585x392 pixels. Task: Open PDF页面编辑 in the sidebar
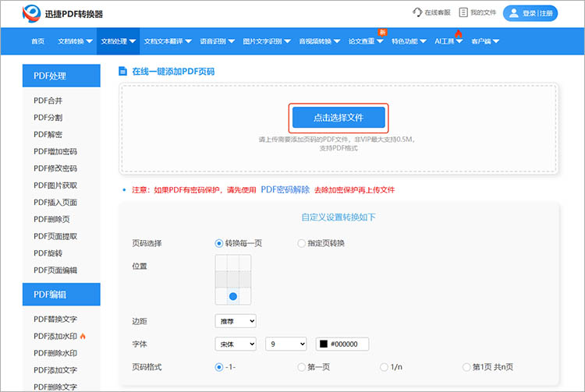pos(55,270)
